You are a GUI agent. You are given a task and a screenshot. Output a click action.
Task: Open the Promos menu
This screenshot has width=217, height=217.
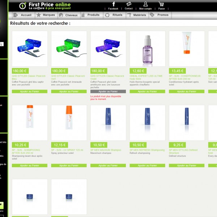tap(159, 15)
